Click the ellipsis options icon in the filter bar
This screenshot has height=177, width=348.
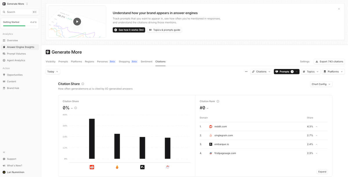click(x=246, y=71)
